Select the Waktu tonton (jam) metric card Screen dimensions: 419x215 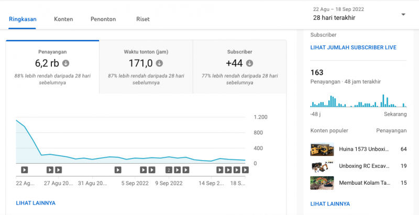[146, 67]
